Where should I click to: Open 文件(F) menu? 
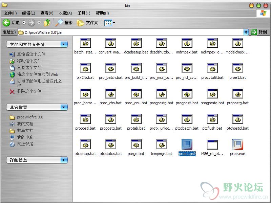point(10,13)
